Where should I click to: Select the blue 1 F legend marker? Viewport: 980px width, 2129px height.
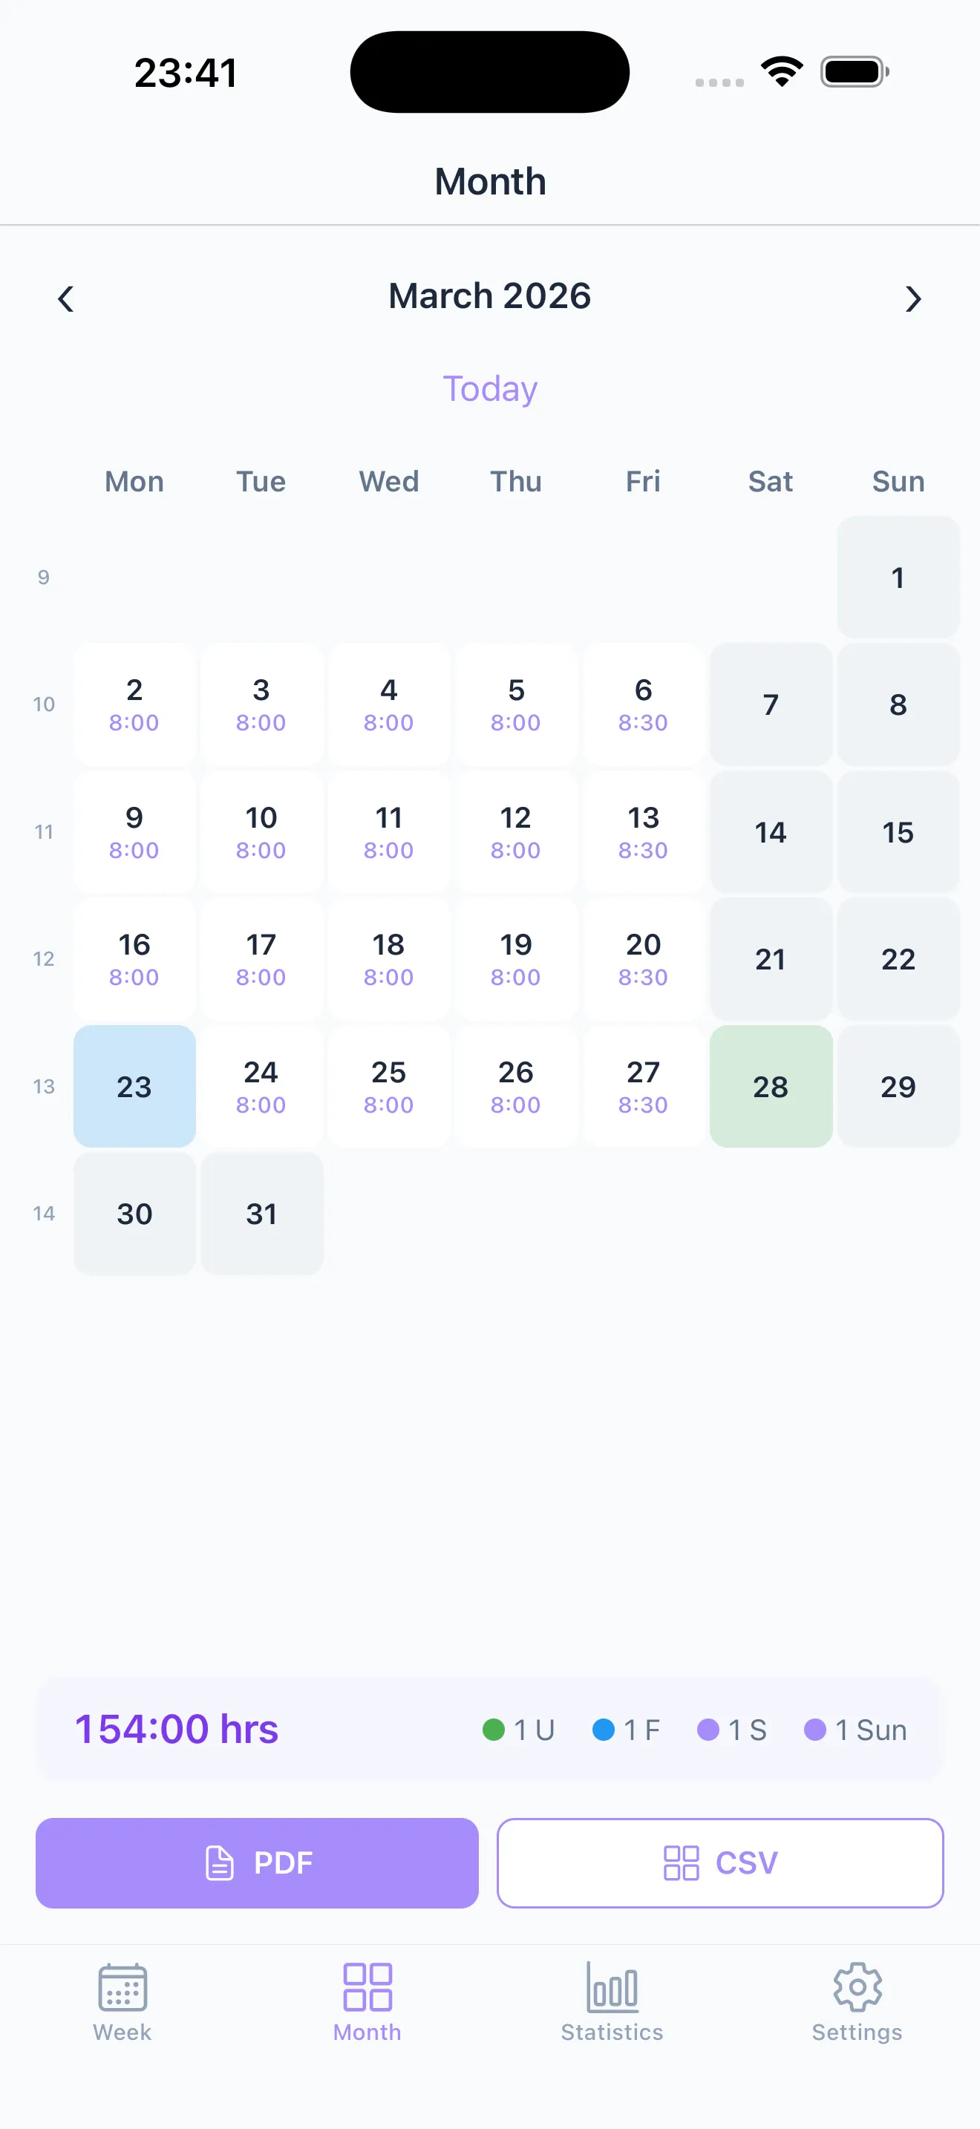coord(604,1730)
